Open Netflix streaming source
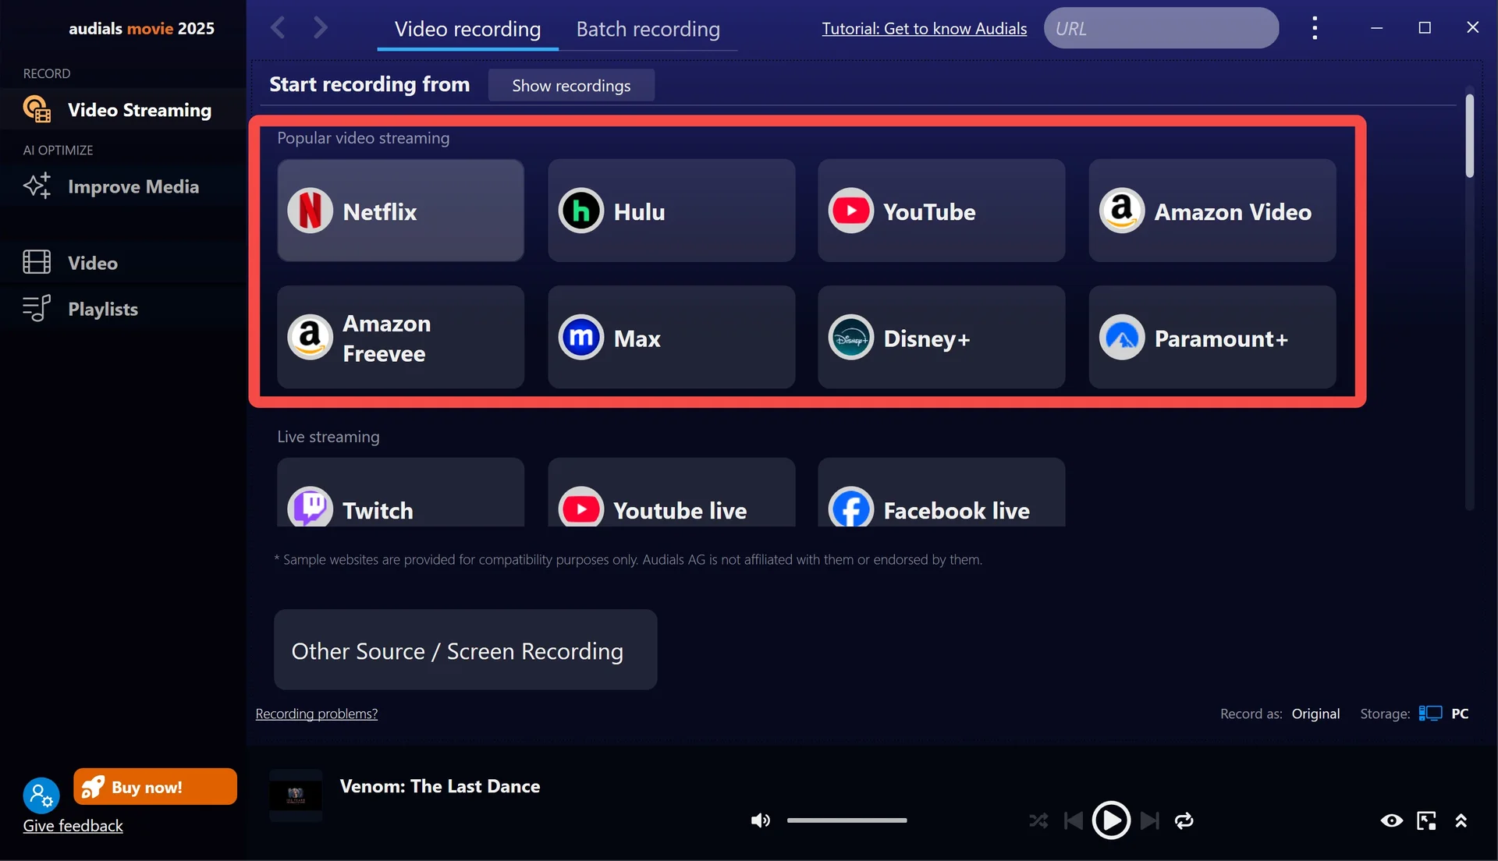This screenshot has height=861, width=1498. point(400,211)
